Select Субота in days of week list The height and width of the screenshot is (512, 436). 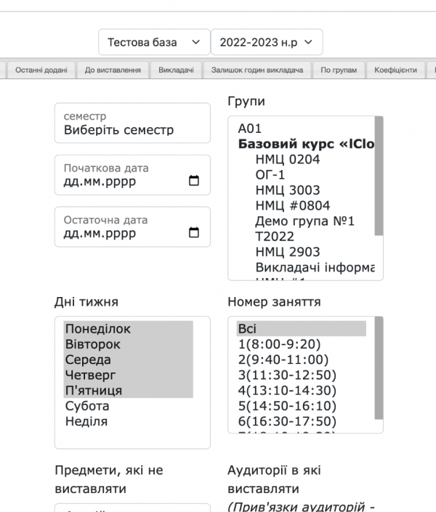(x=88, y=406)
